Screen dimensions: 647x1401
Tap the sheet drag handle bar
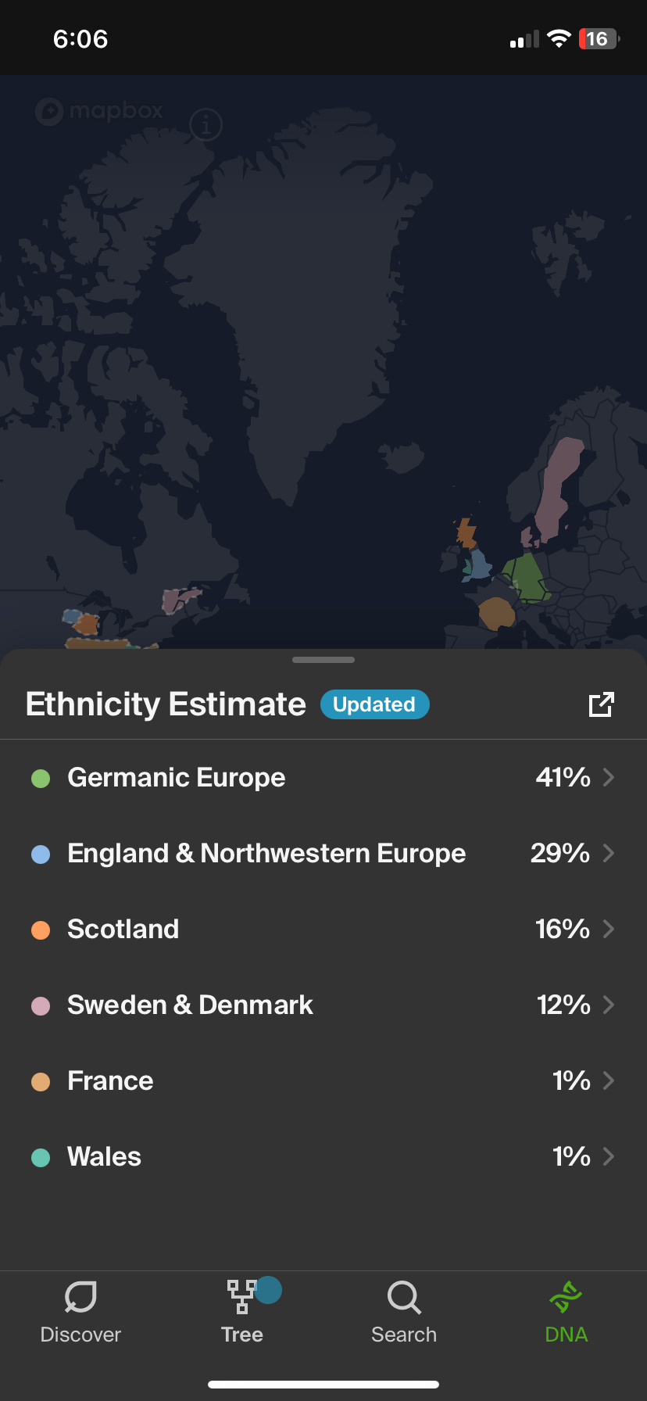(323, 660)
